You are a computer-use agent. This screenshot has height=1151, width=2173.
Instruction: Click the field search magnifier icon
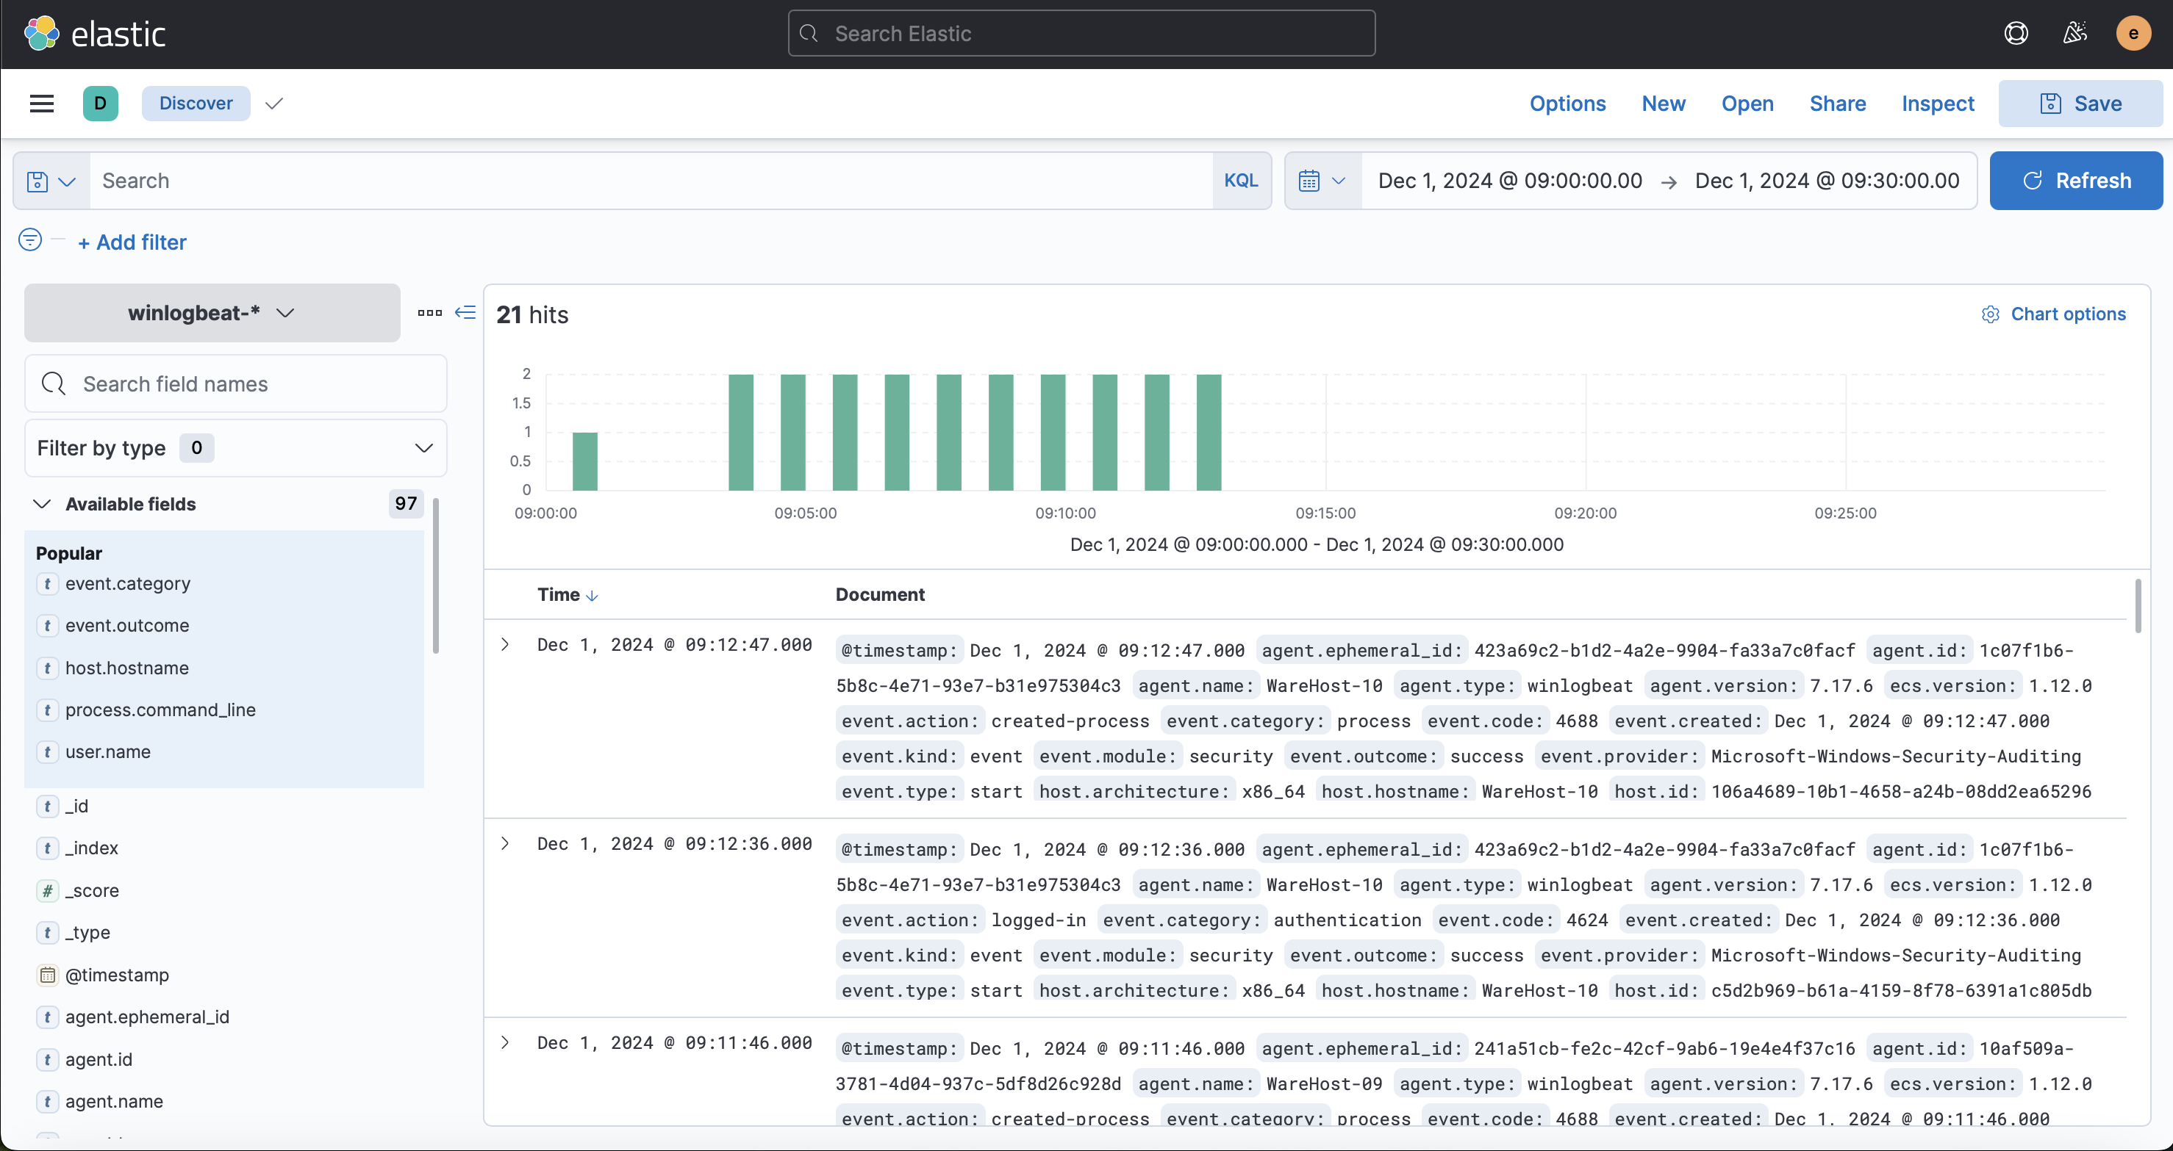53,384
